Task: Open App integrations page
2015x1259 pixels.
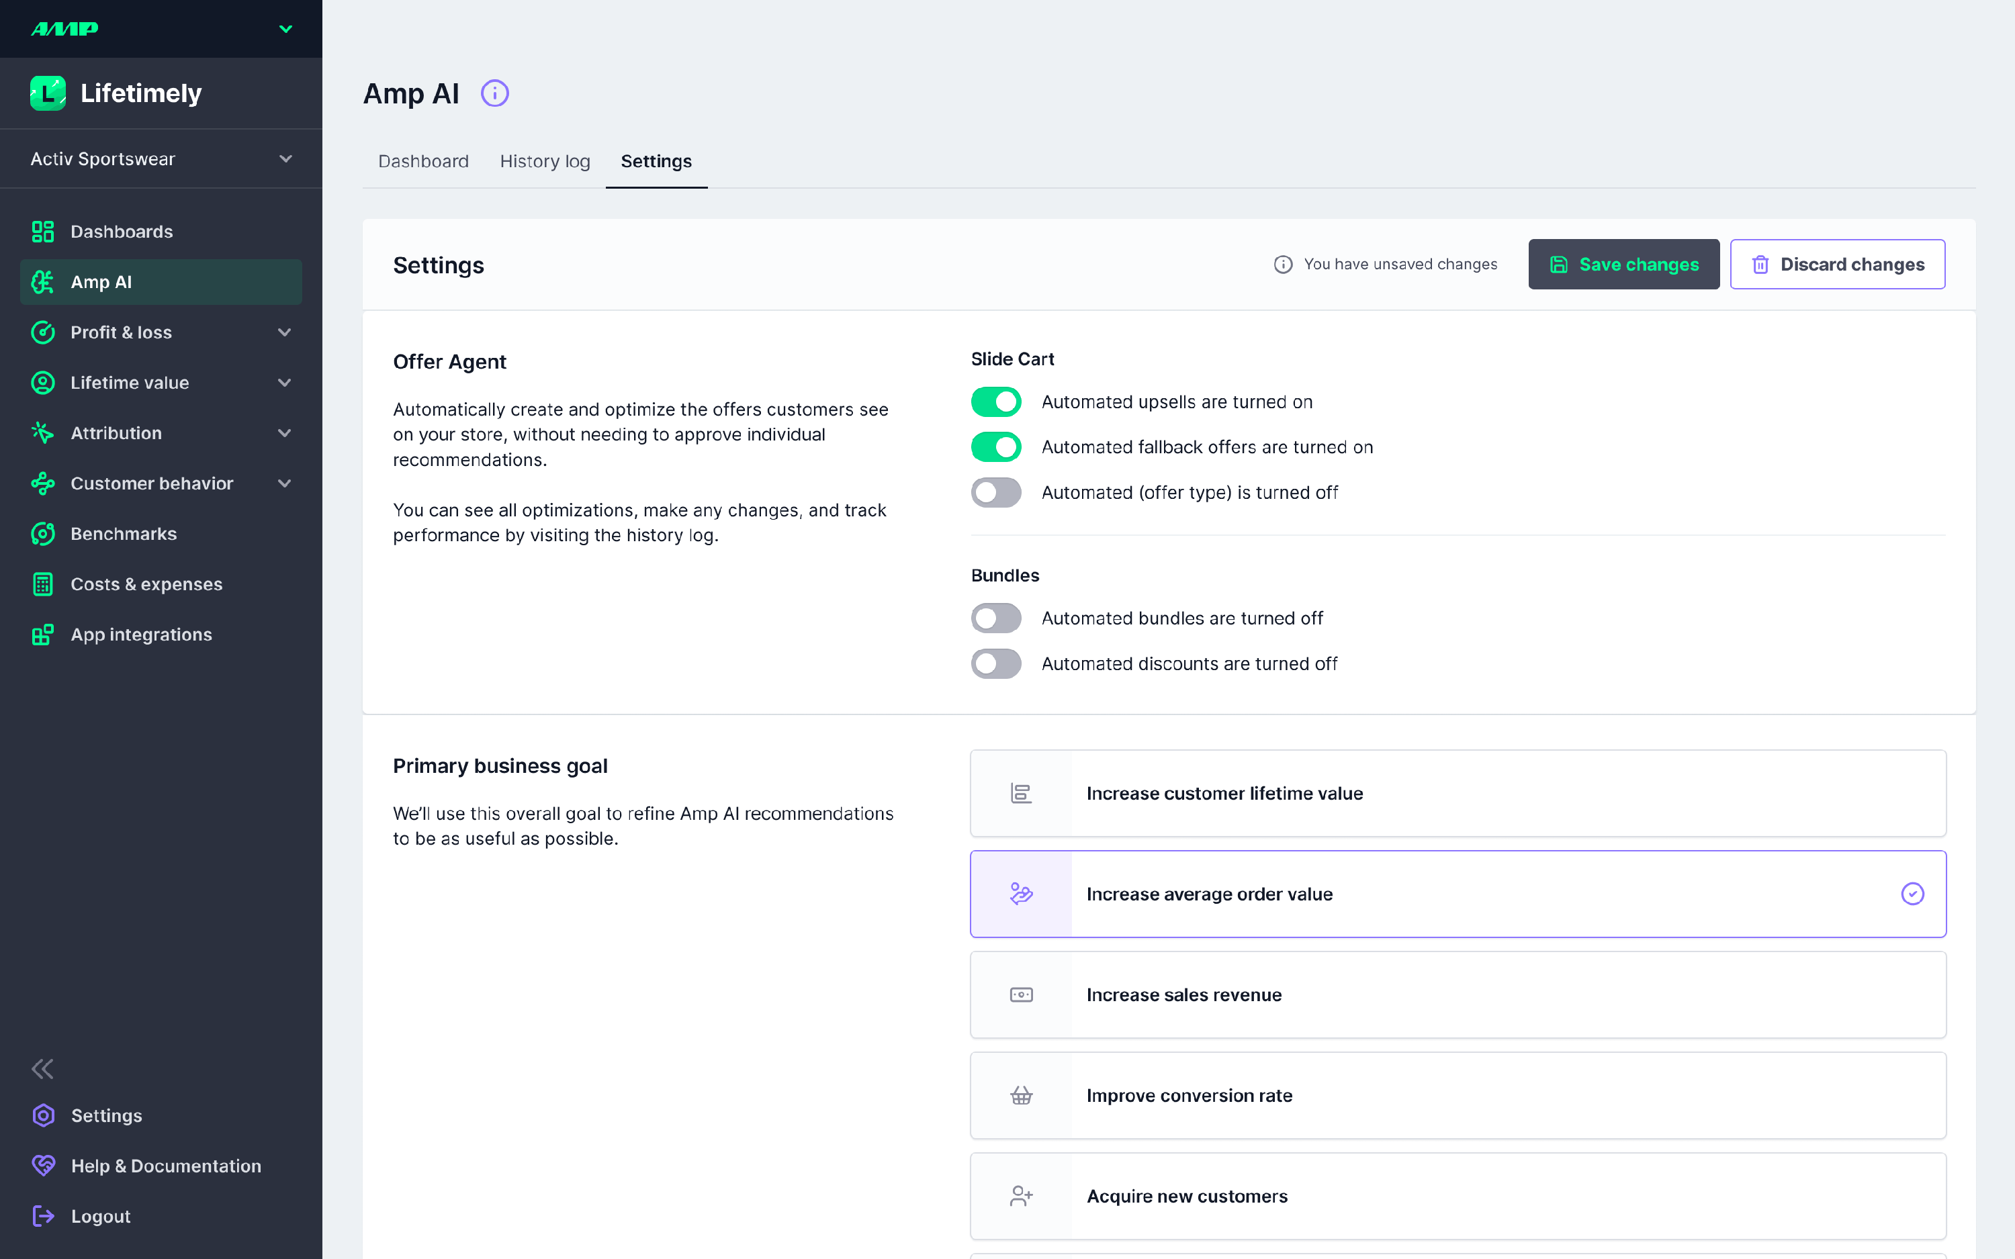Action: pyautogui.click(x=141, y=635)
